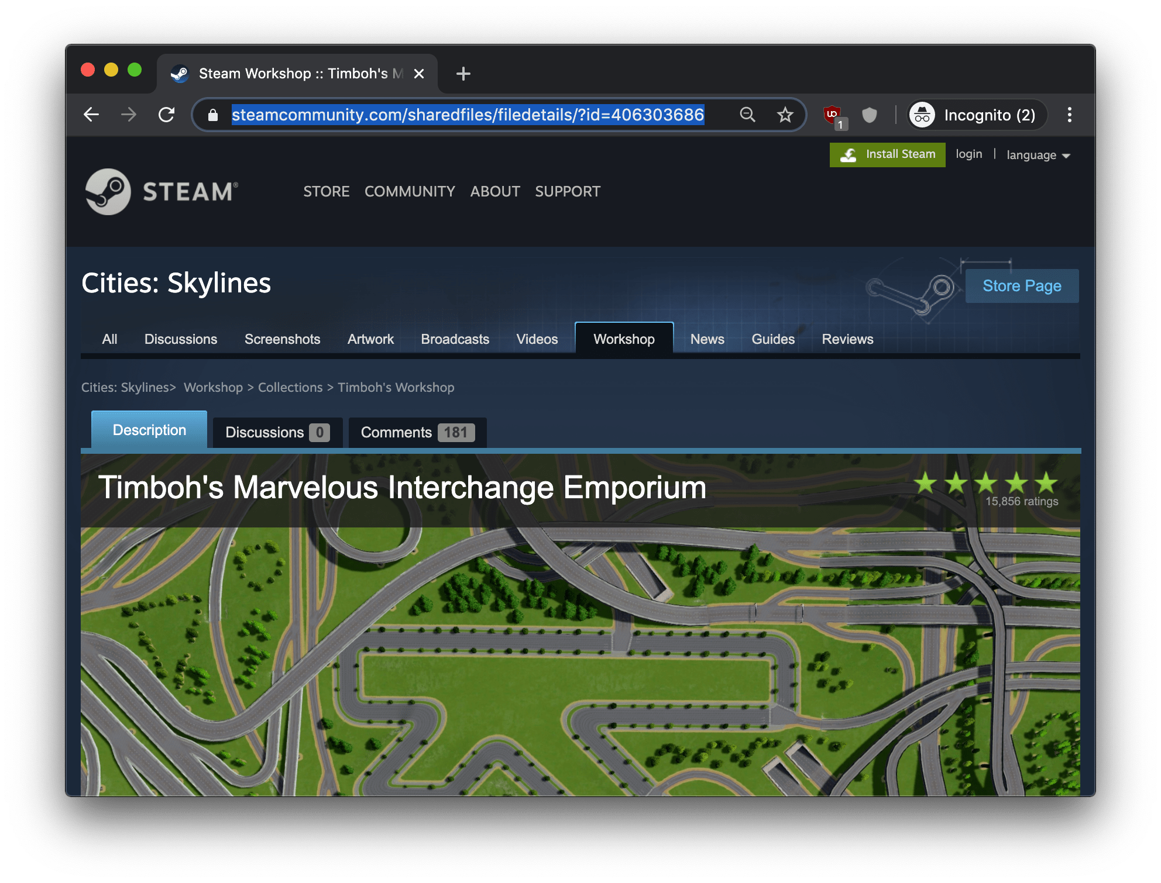The width and height of the screenshot is (1161, 883).
Task: Click the Steam favicon on the browser tab
Action: click(179, 74)
